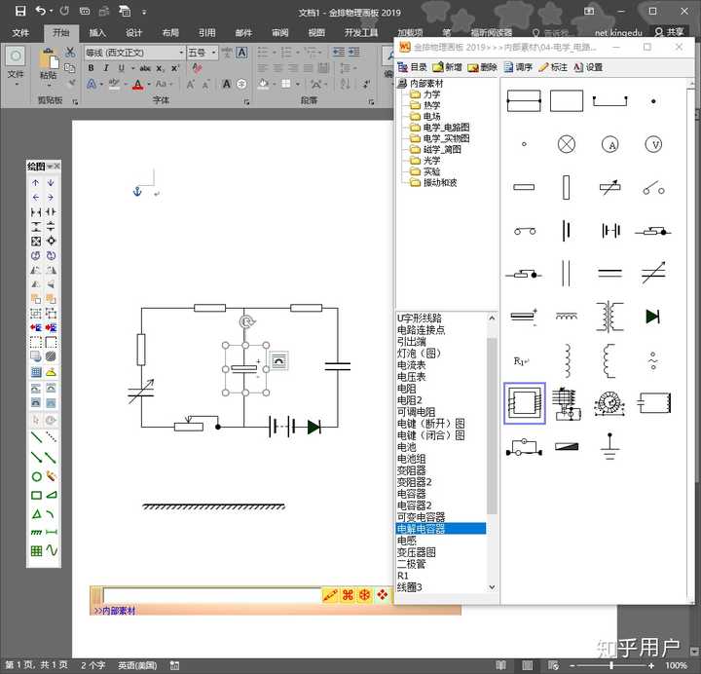Select 可变电容器 list entry
701x674 pixels.
coord(422,517)
